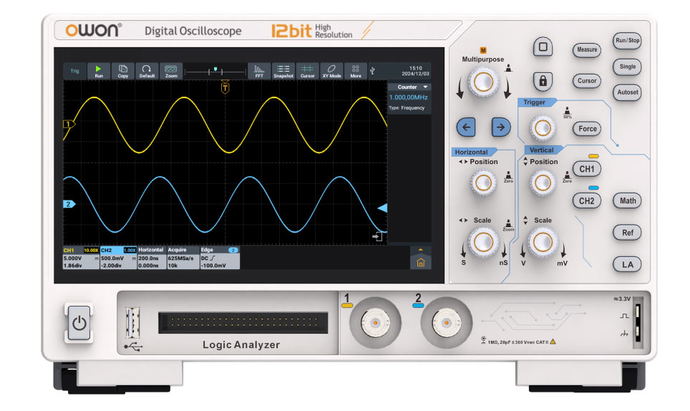This screenshot has height=411, width=690.
Task: Tap the horizontal position overview bar
Action: [215, 71]
